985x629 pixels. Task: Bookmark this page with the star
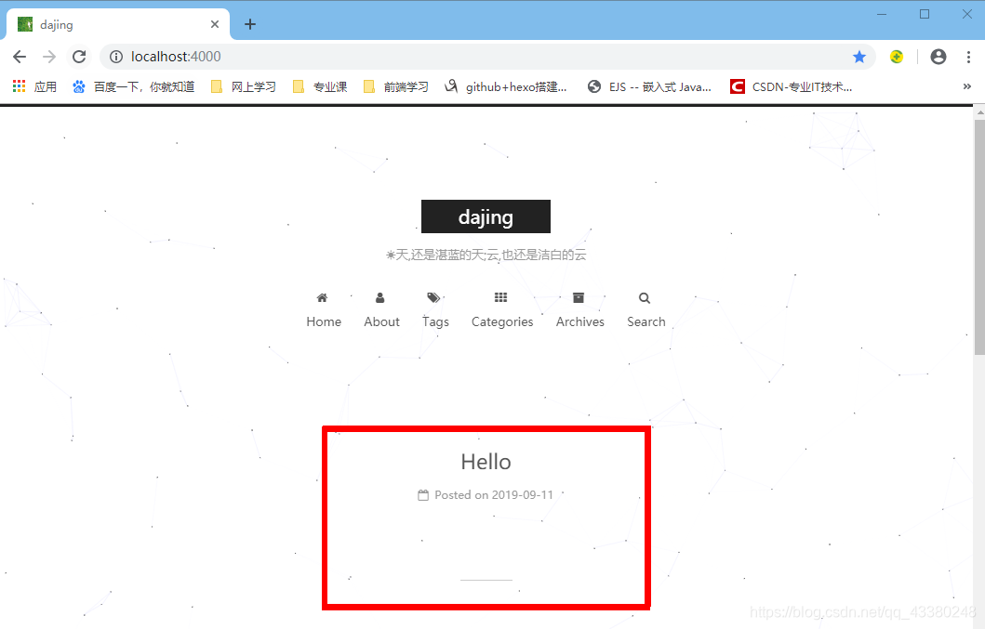click(859, 57)
